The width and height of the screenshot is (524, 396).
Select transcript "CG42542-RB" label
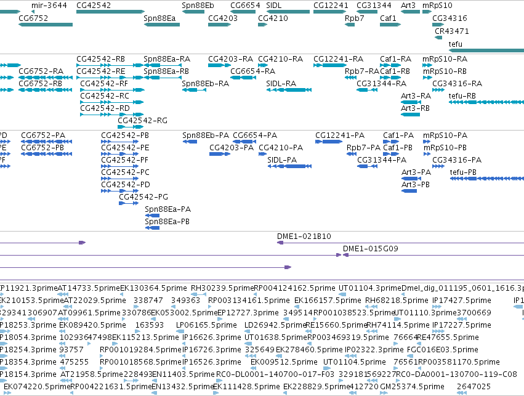(100, 59)
